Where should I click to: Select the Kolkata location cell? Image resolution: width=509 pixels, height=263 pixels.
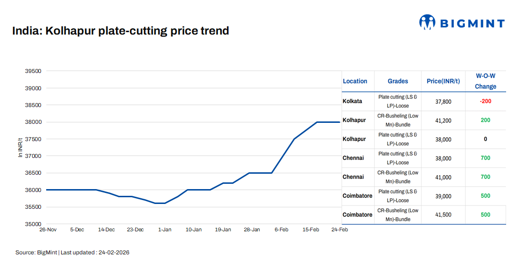(352, 101)
